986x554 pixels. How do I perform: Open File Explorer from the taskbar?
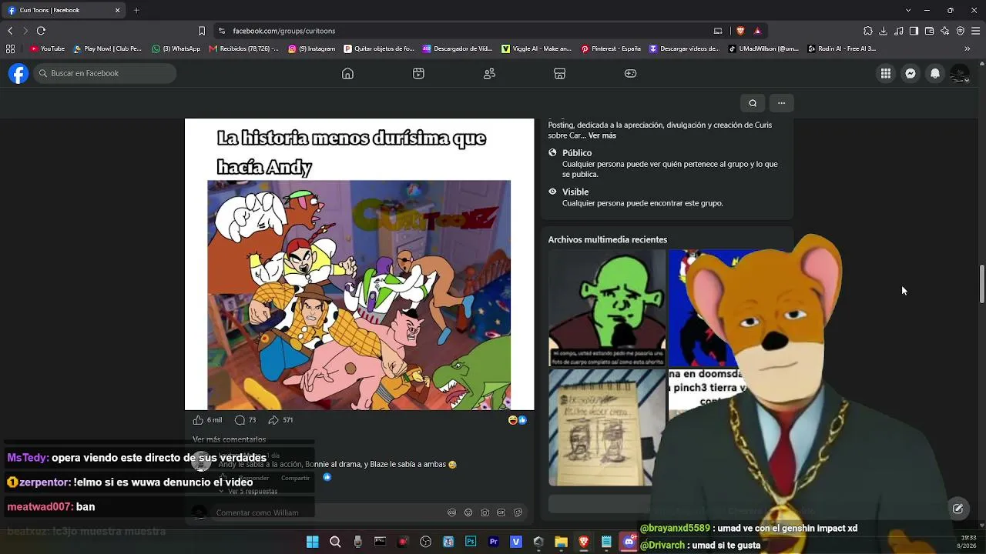tap(562, 542)
